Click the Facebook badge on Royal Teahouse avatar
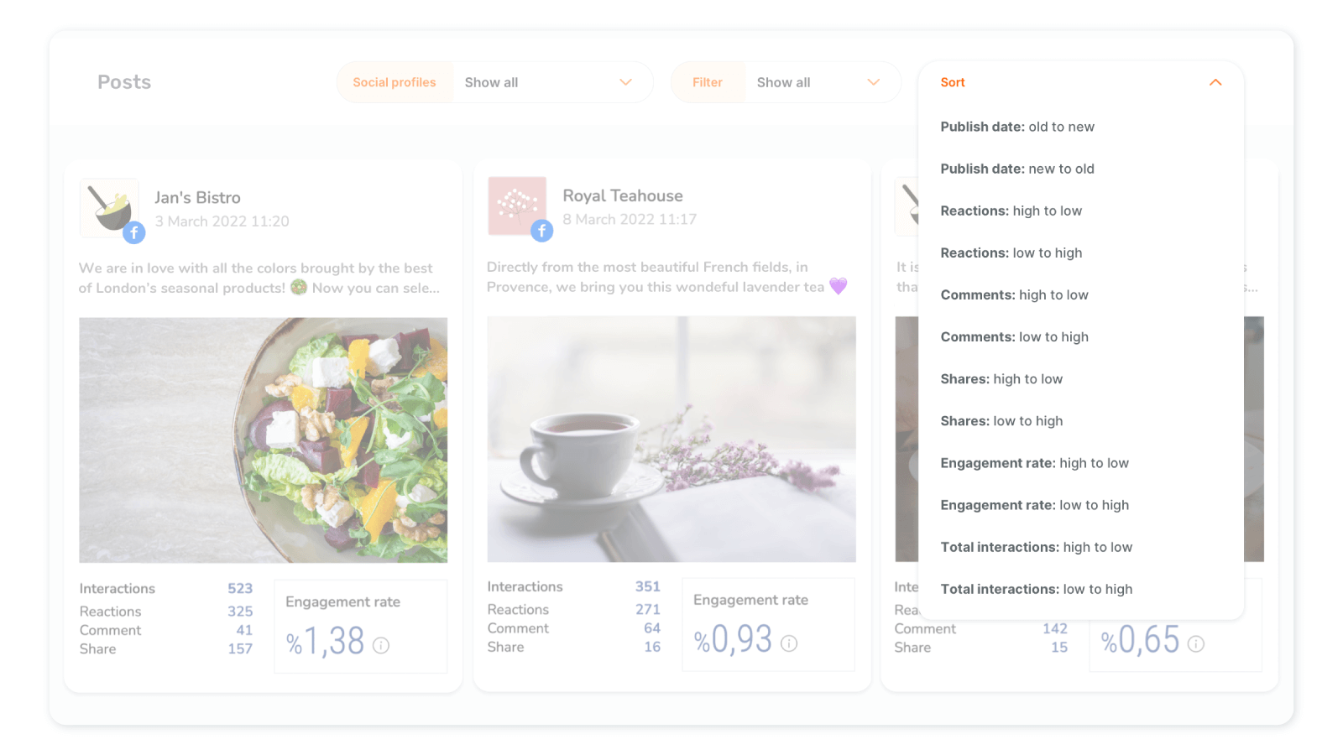1343x755 pixels. 542,231
